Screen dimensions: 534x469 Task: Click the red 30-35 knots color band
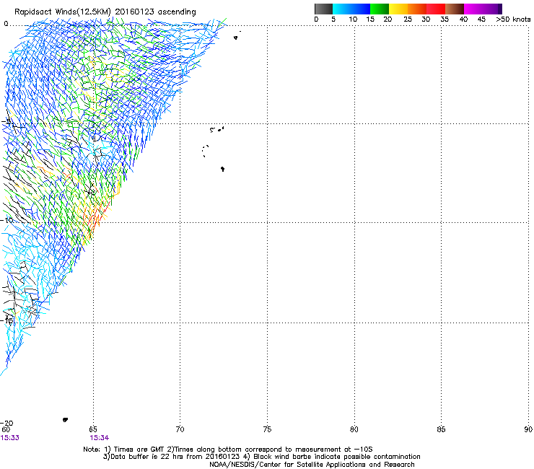point(436,9)
